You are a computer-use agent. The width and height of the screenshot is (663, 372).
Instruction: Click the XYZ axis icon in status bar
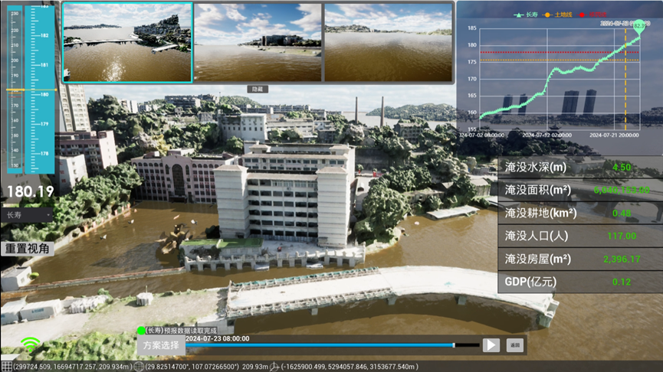point(274,366)
